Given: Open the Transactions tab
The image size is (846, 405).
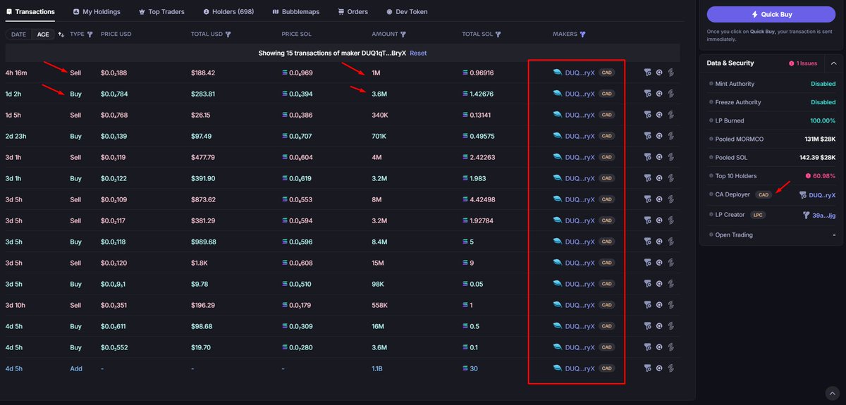Looking at the screenshot, I should coord(30,11).
